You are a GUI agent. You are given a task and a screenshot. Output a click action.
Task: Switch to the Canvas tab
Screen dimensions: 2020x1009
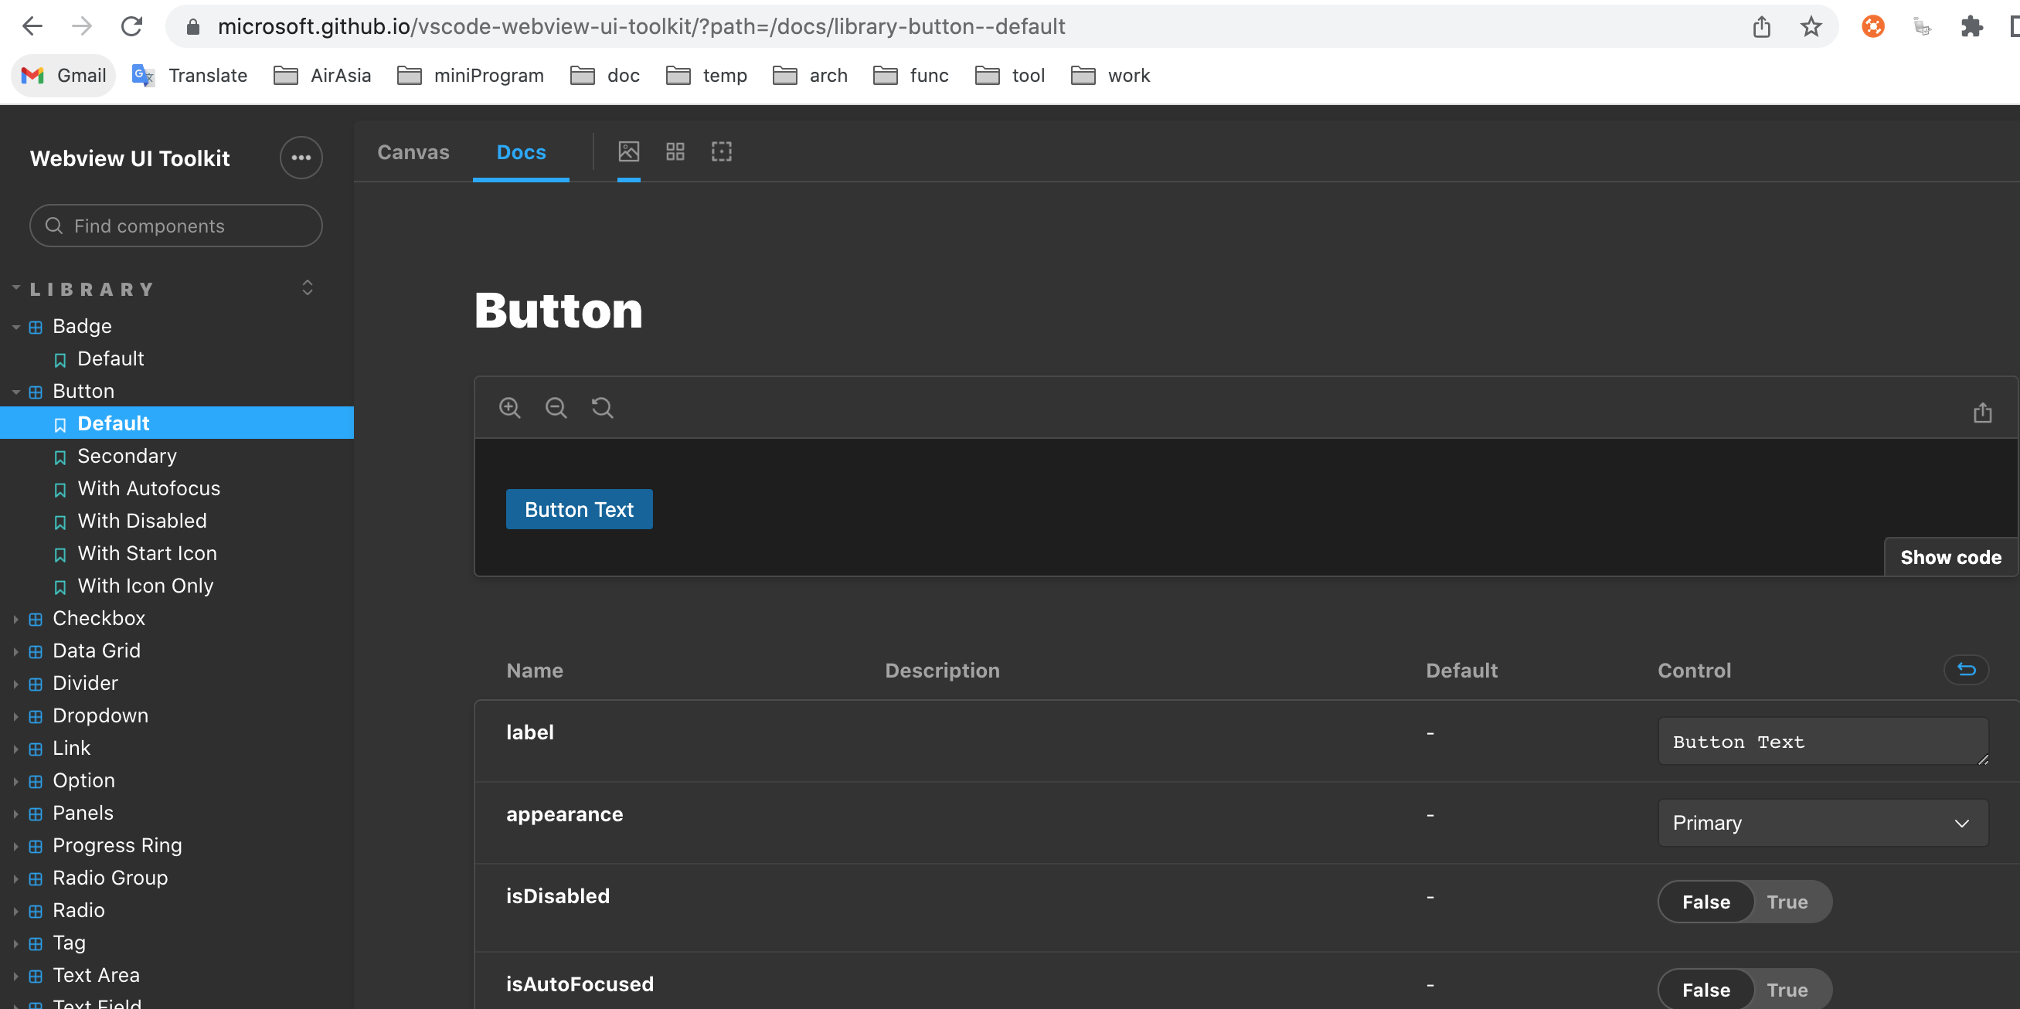[x=413, y=152]
